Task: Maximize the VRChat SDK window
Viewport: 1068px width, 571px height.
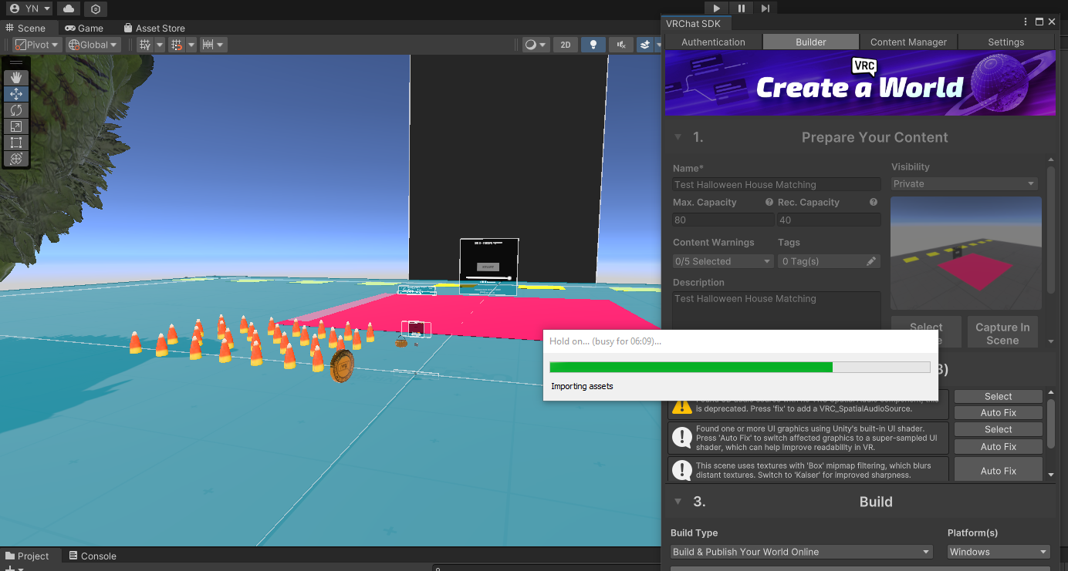Action: (1039, 22)
